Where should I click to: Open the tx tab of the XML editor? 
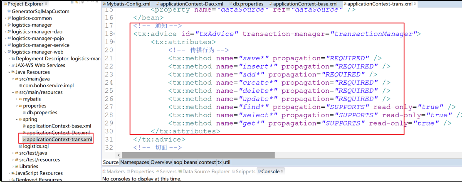[x=220, y=162]
